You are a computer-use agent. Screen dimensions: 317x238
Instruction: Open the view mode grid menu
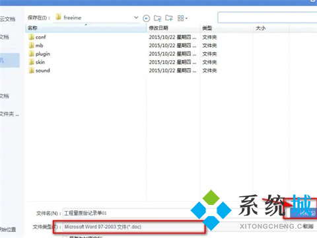click(182, 19)
